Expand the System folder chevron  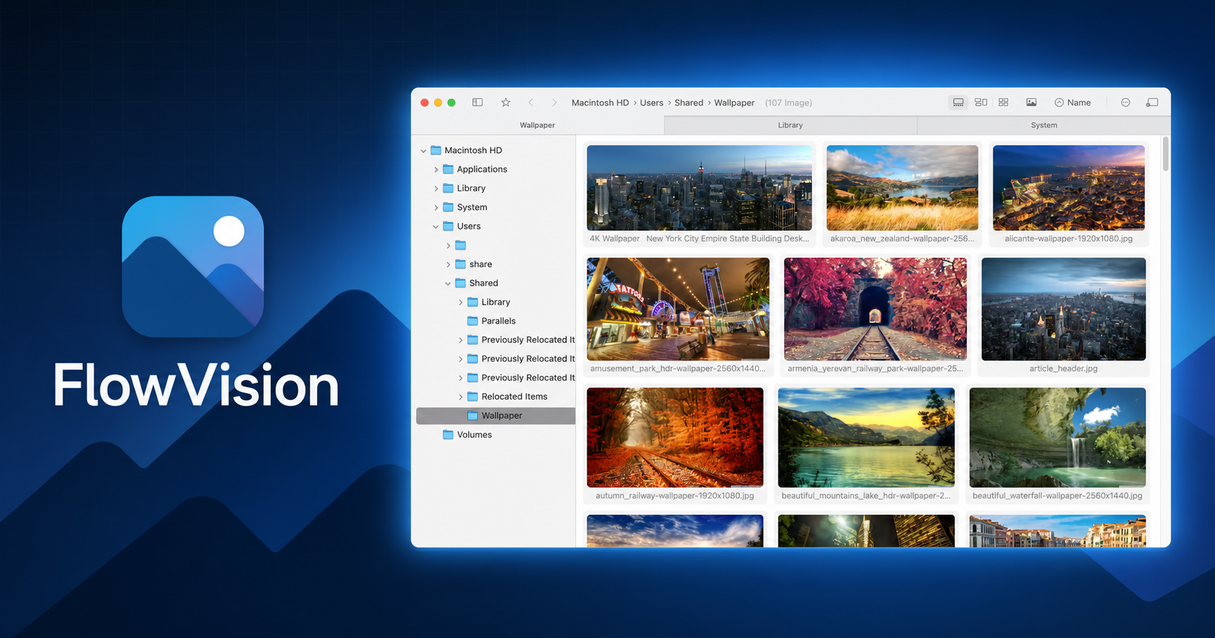[436, 207]
